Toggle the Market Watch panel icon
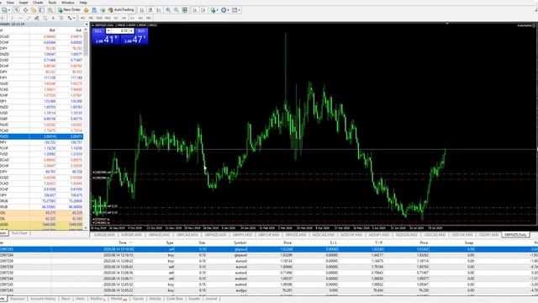This screenshot has height=303, width=538. 17,10
